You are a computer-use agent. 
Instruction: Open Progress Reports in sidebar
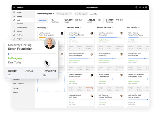[22, 27]
